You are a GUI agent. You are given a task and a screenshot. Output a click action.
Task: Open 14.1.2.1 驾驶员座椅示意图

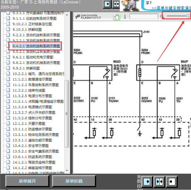34,162
